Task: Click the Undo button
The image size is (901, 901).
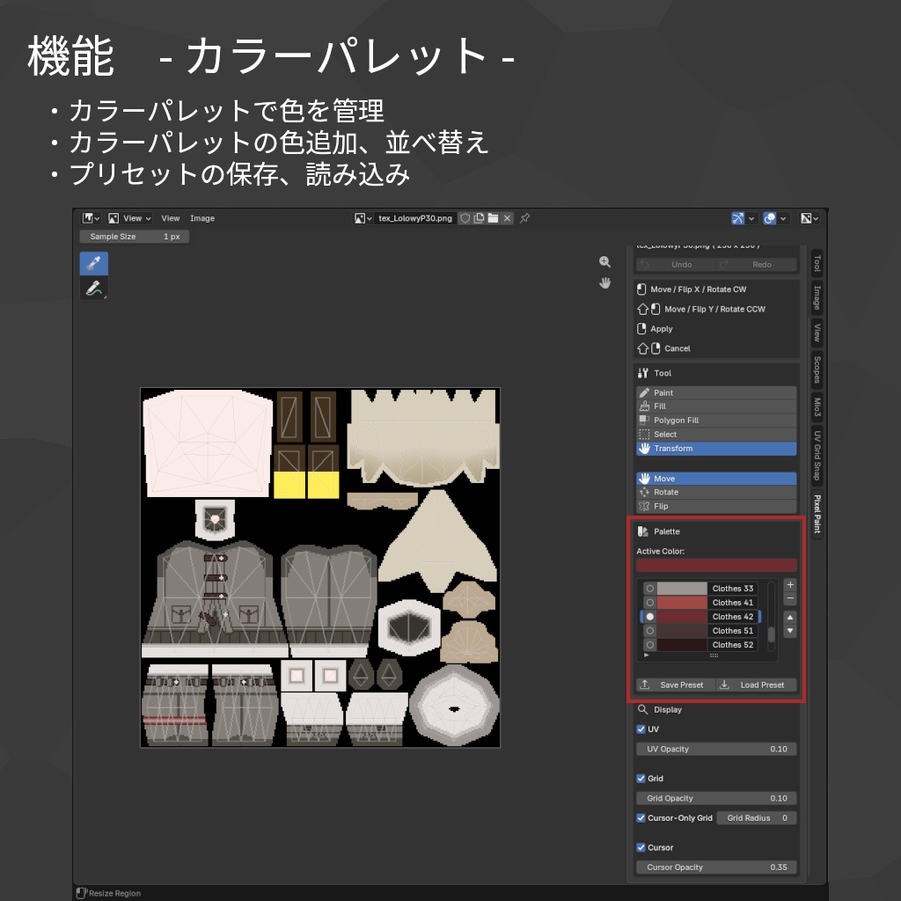Action: coord(677,265)
